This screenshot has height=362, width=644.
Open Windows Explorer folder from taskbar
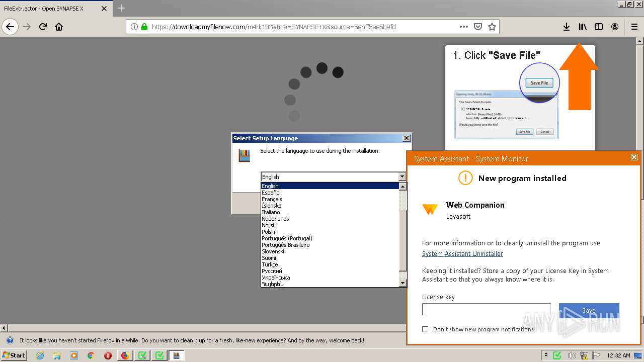coord(57,355)
